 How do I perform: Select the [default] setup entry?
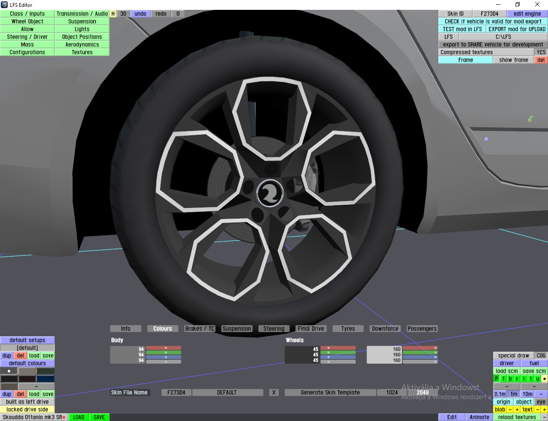tap(27, 348)
